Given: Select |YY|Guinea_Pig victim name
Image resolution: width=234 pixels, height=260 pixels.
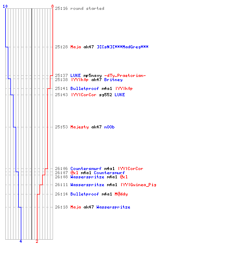Looking at the screenshot, I should [138, 185].
